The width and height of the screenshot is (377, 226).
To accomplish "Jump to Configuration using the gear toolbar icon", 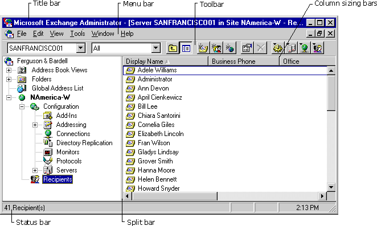I will (x=278, y=48).
